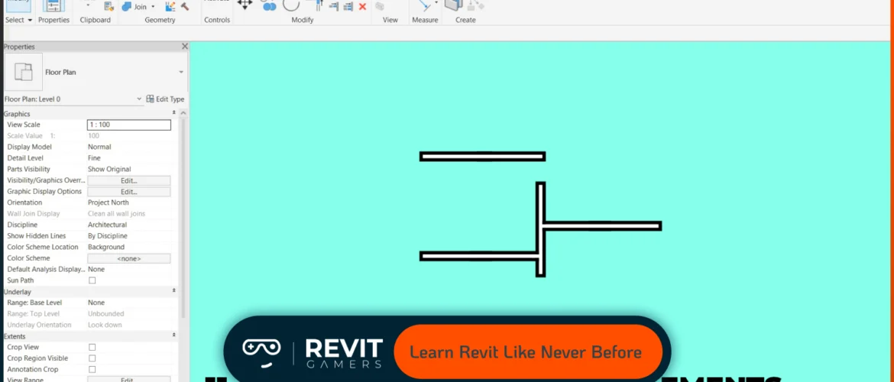The height and width of the screenshot is (382, 894).
Task: Click the Modify arrow tool icon
Action: click(x=18, y=5)
